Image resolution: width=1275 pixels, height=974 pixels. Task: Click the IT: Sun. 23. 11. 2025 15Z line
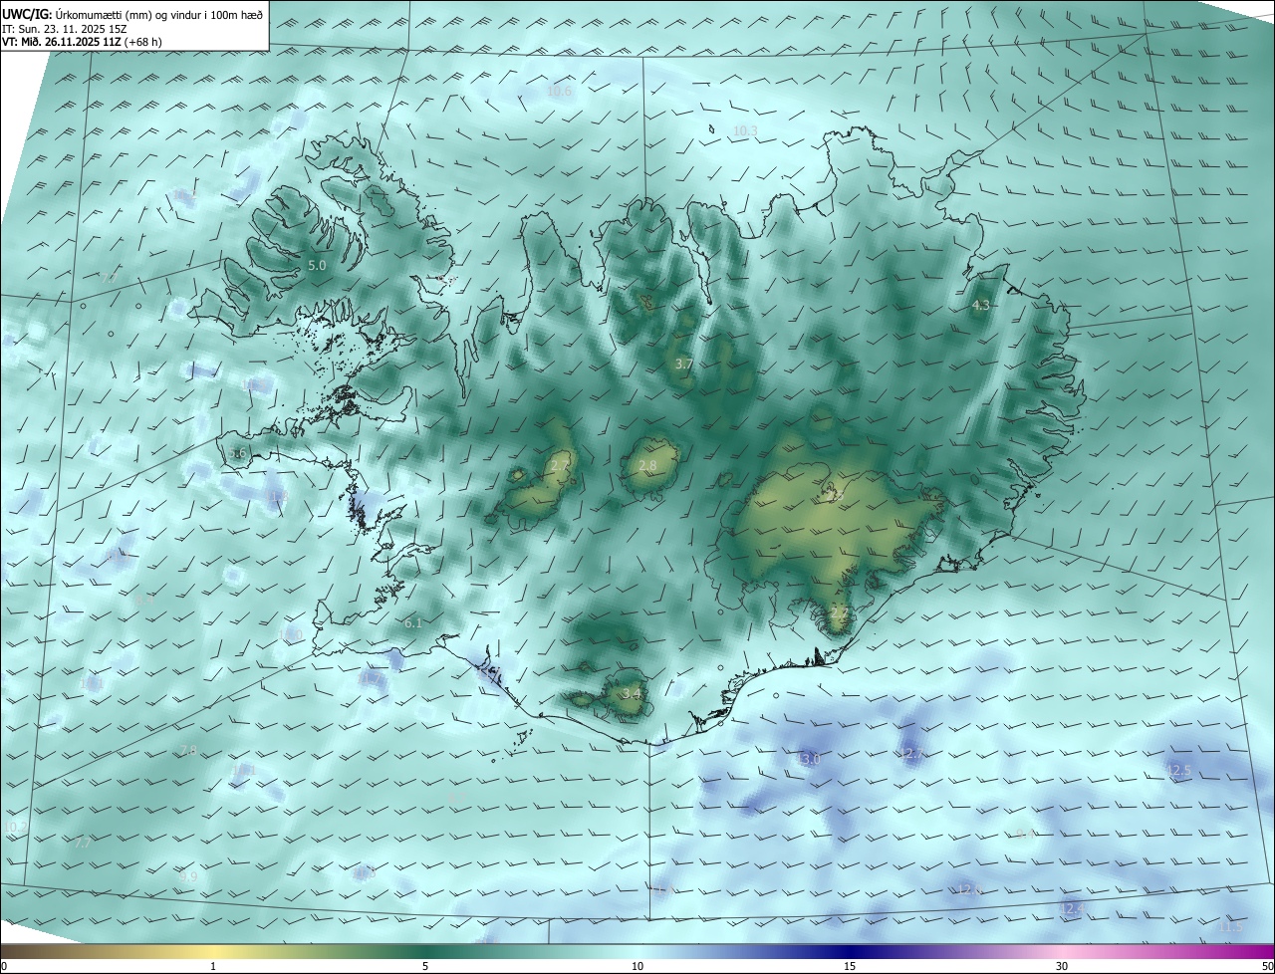65,28
